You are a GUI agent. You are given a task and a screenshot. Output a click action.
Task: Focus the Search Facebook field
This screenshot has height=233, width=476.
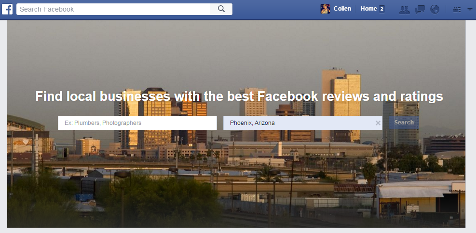(x=113, y=9)
